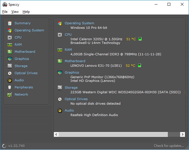Show Audio section from sidebar
The image size is (189, 150).
pyautogui.click(x=19, y=80)
